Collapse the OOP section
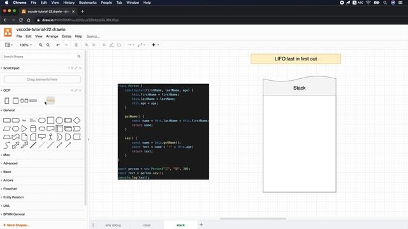 [7, 90]
